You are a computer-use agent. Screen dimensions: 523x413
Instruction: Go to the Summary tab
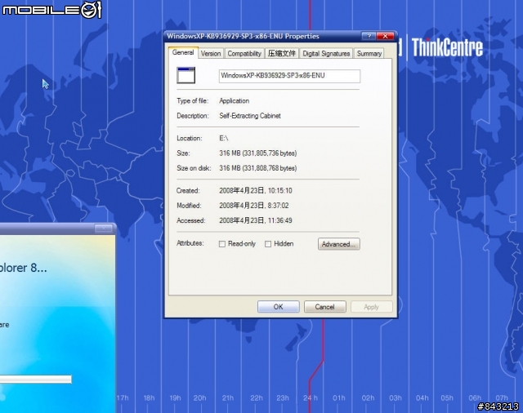(369, 54)
